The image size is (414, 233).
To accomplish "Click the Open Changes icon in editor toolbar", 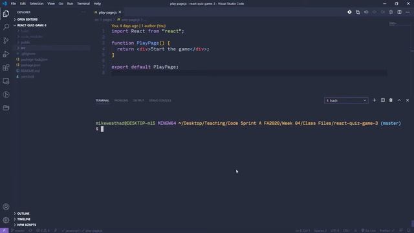I will coord(358,12).
